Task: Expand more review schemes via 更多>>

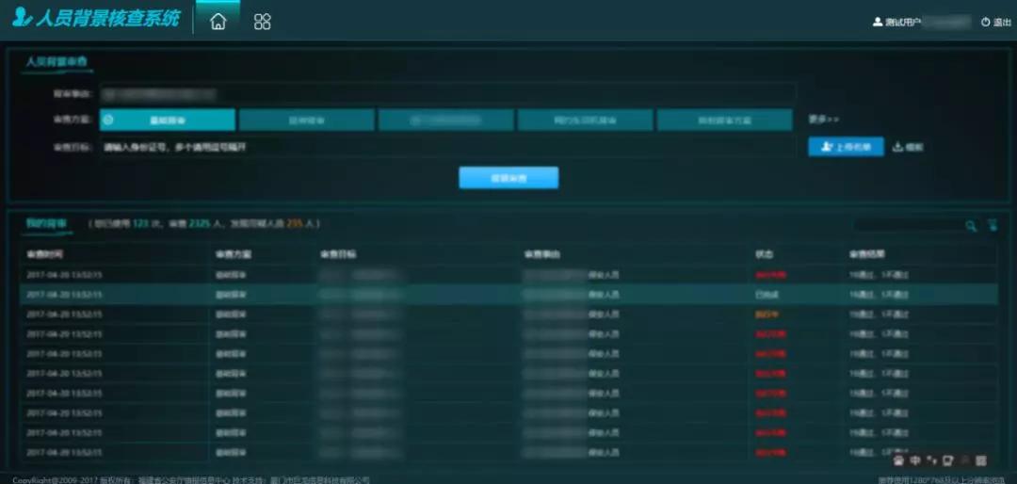Action: (823, 120)
